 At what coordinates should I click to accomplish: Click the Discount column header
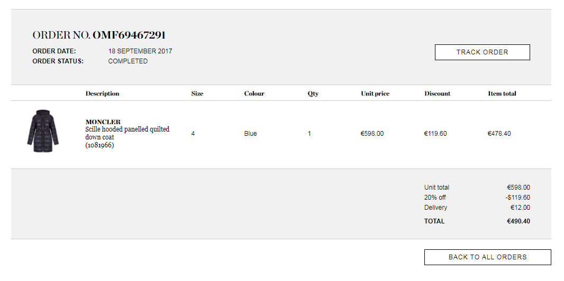(438, 93)
